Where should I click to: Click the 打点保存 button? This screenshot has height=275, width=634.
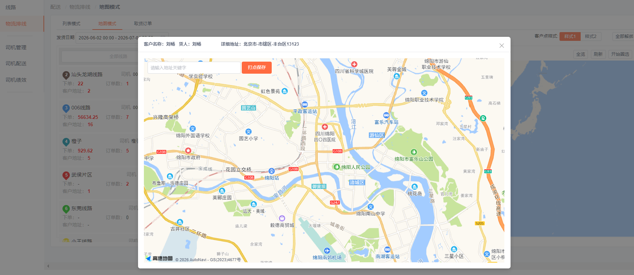[257, 67]
